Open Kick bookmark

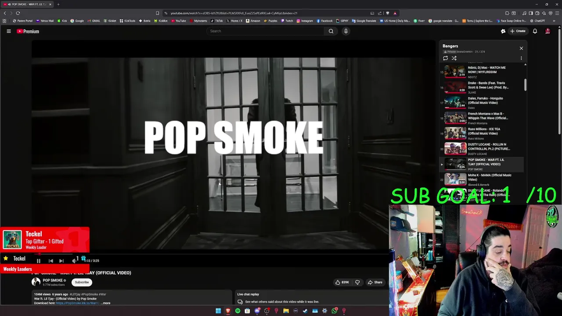62,21
